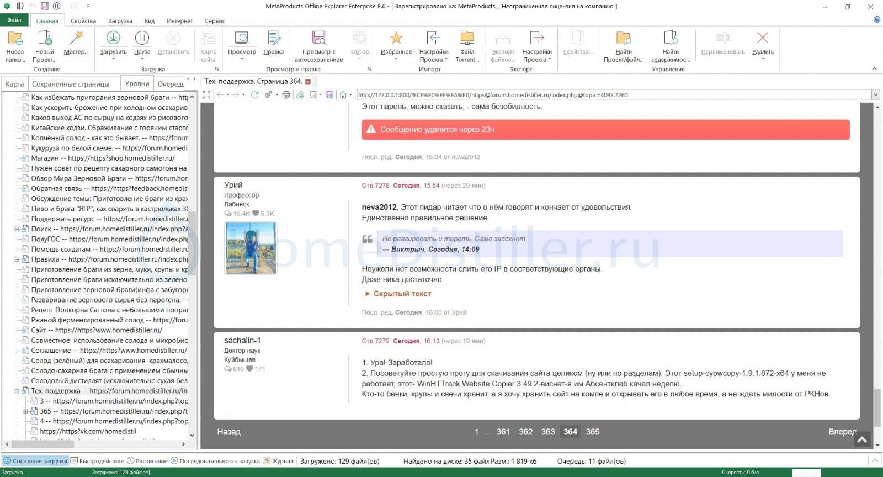Open the Свойства ribbon tab
Viewport: 883px width, 477px height.
tap(83, 21)
